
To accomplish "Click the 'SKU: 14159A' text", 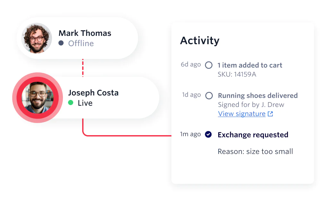I will coord(237,74).
